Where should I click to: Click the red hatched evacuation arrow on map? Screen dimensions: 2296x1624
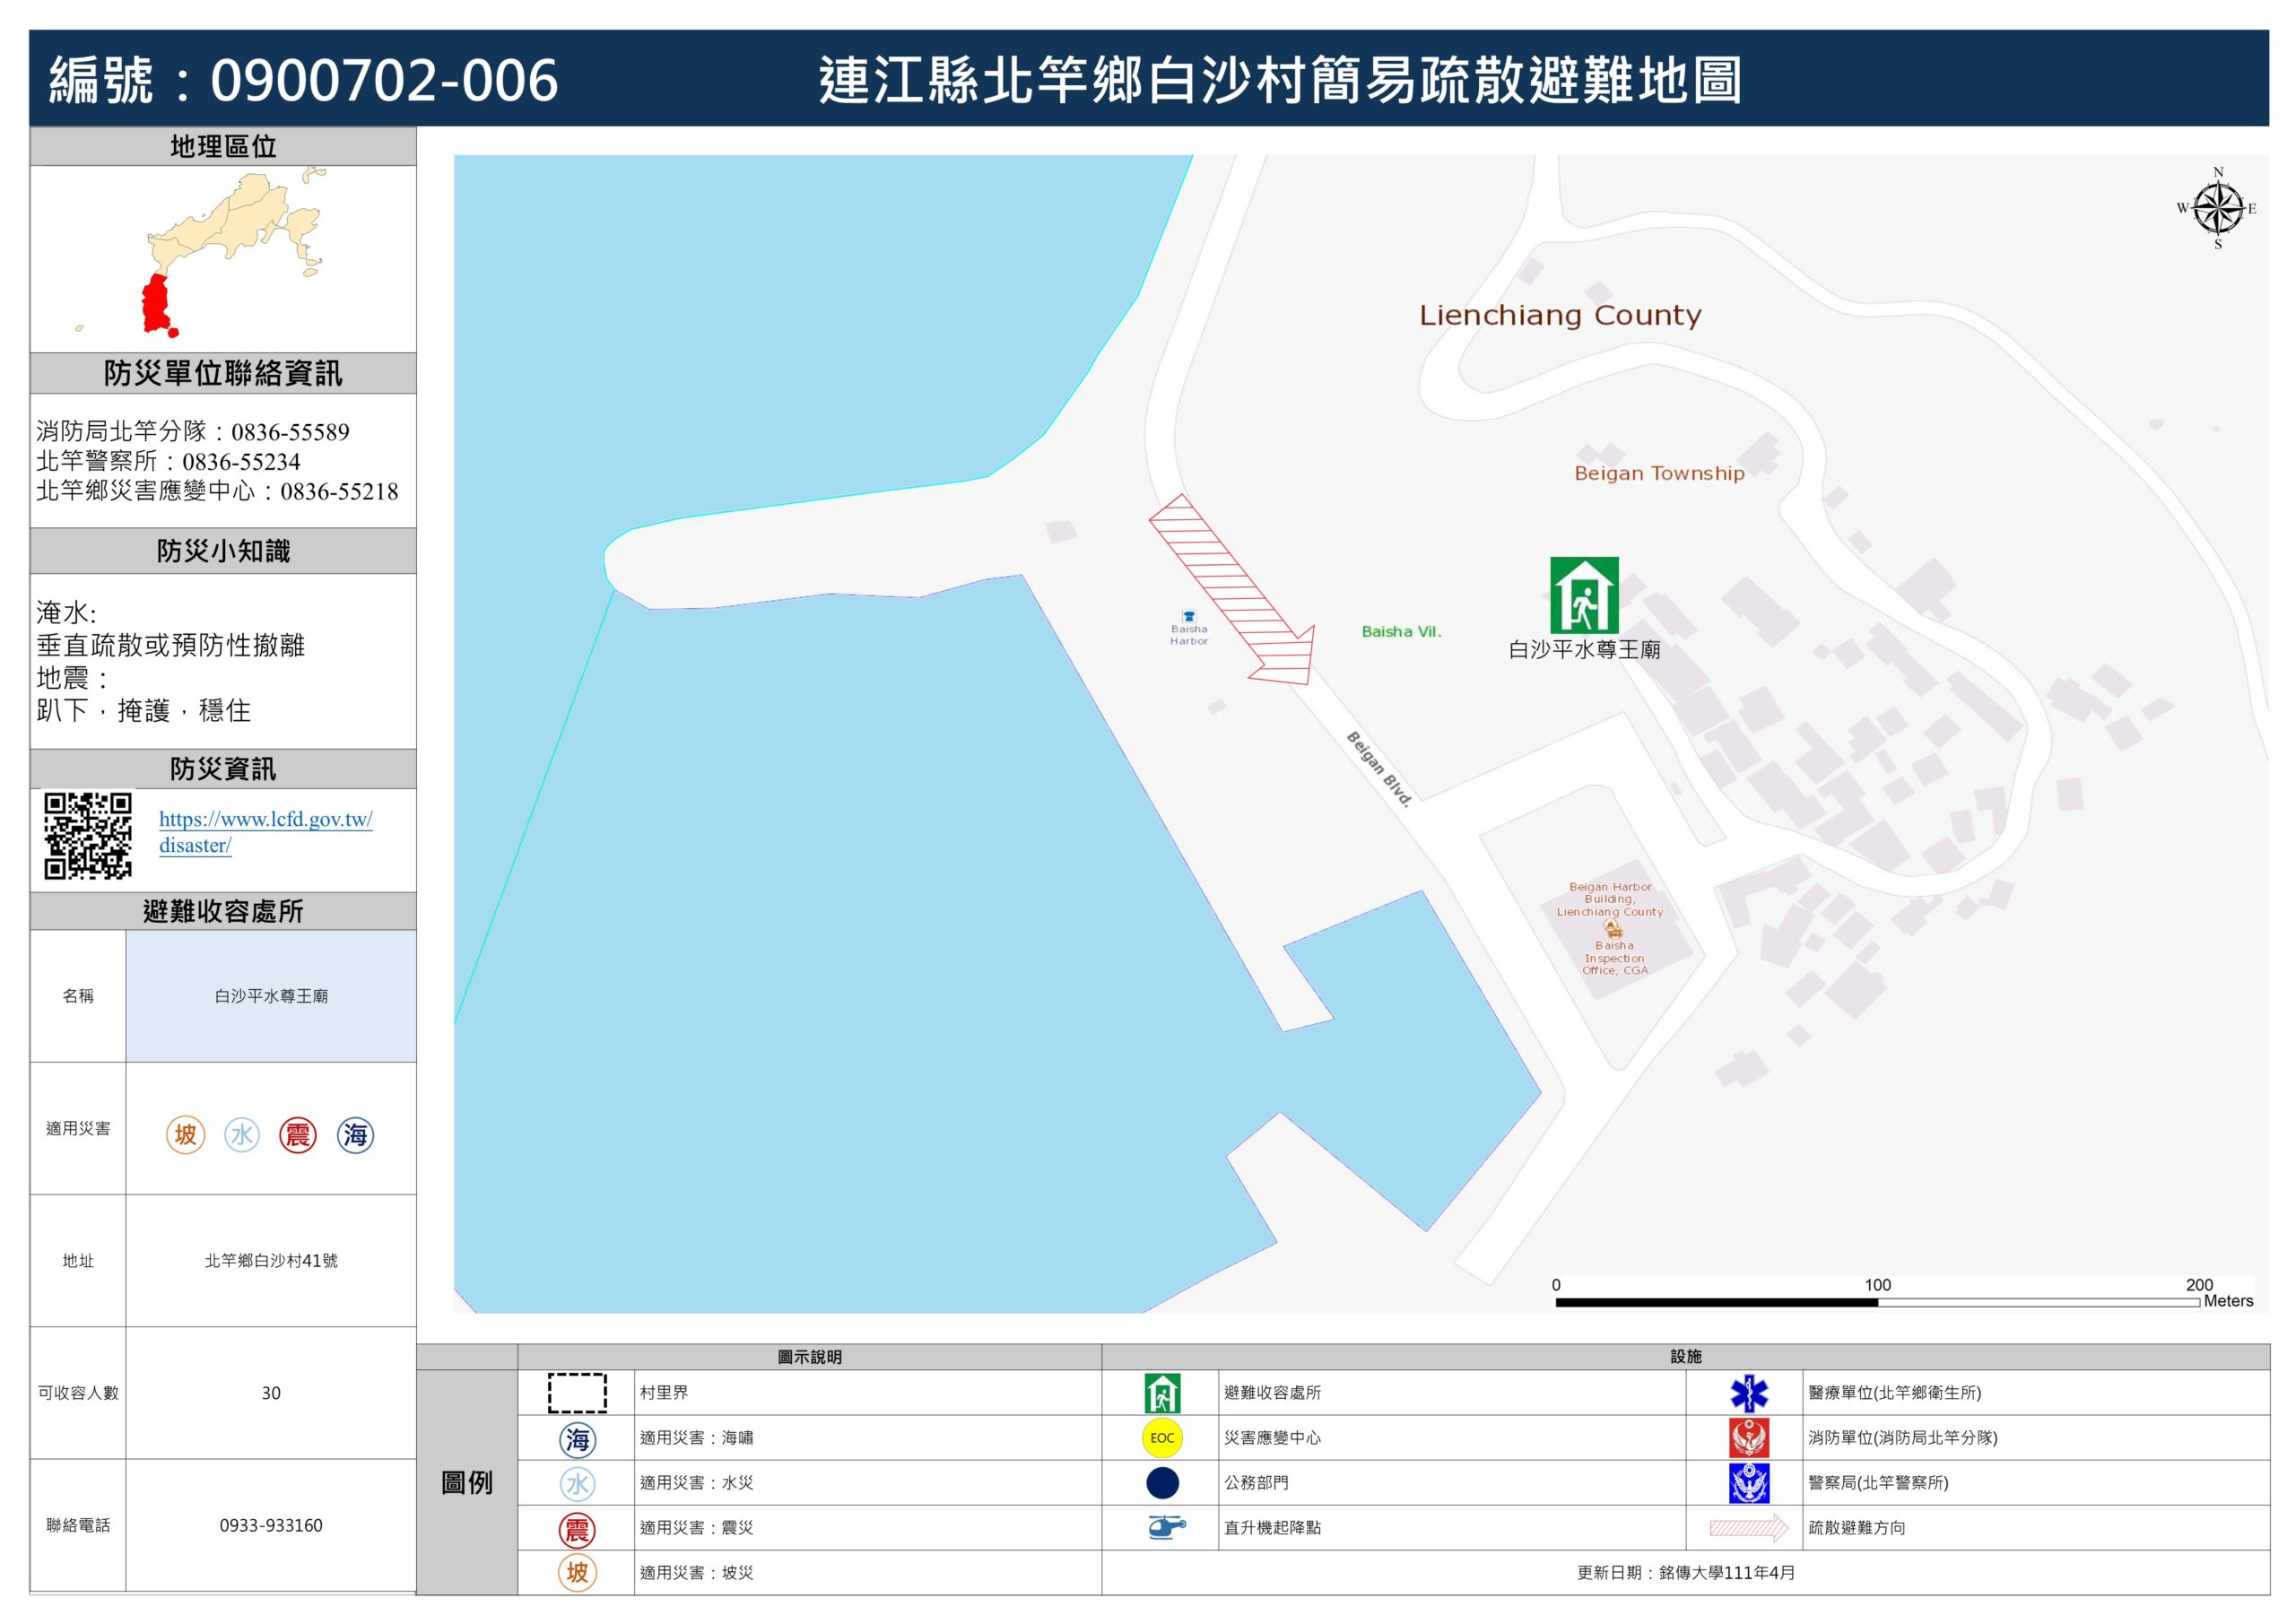(1232, 592)
